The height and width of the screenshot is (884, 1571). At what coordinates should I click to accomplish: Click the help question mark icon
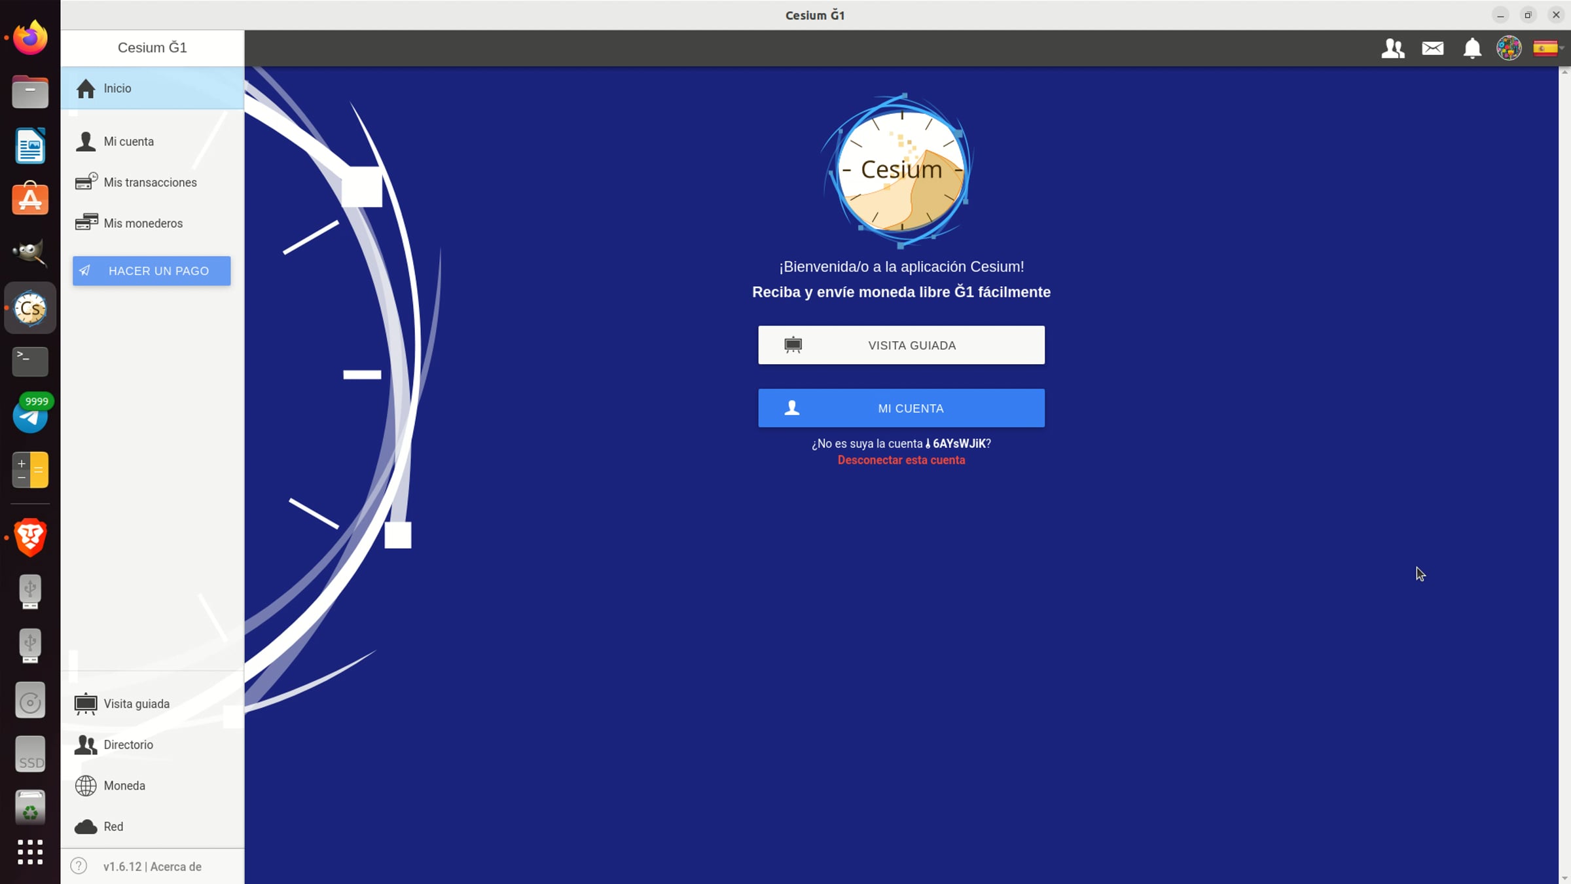[x=79, y=866]
